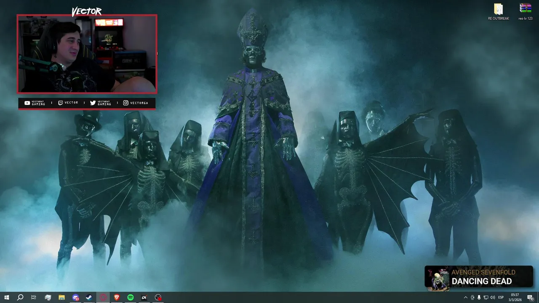Image resolution: width=539 pixels, height=303 pixels.
Task: Click Twitch VECTOR handle in social bar
Action: pos(68,103)
